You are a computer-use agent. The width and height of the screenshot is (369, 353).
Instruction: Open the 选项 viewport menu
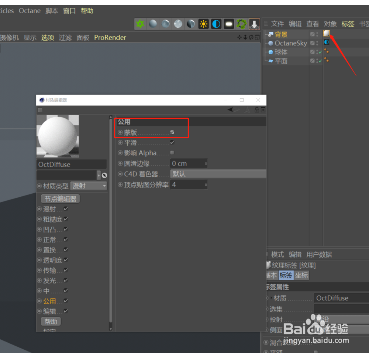(x=48, y=37)
